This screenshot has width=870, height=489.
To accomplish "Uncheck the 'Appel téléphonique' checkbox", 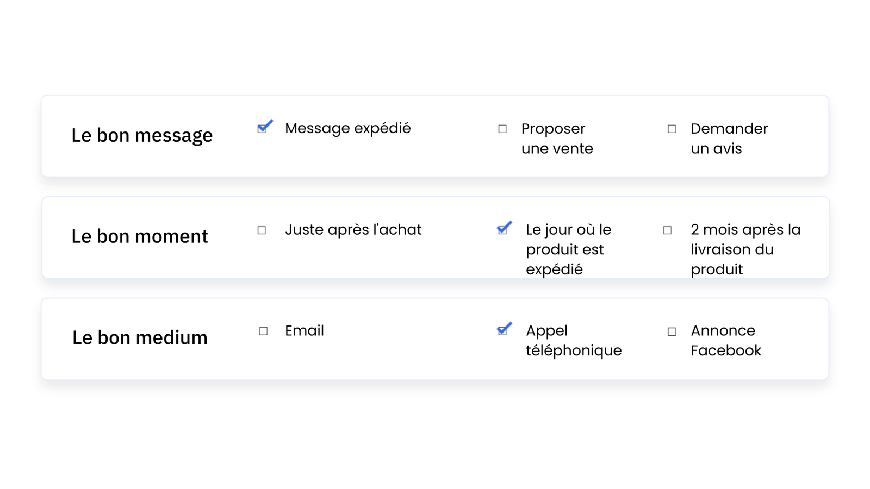I will pos(502,331).
